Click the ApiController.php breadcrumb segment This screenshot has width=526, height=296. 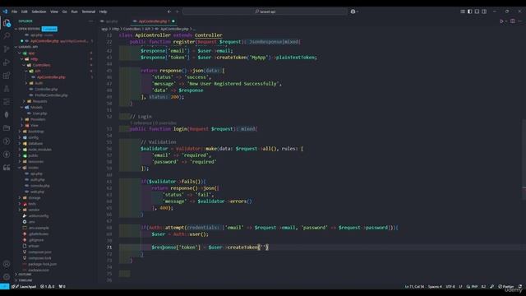click(174, 29)
